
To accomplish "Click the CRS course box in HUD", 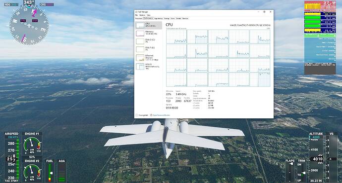I will 47,4.
